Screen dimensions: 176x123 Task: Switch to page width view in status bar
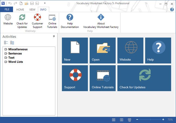(114, 120)
